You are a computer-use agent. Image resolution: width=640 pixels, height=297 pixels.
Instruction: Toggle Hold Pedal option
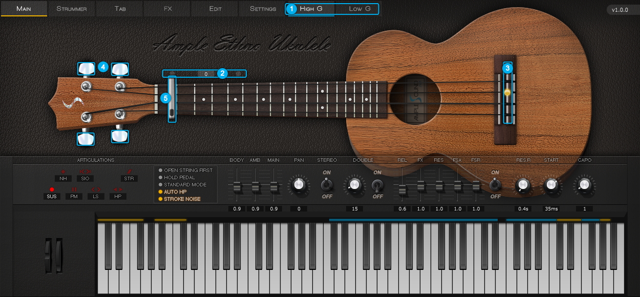tap(177, 177)
